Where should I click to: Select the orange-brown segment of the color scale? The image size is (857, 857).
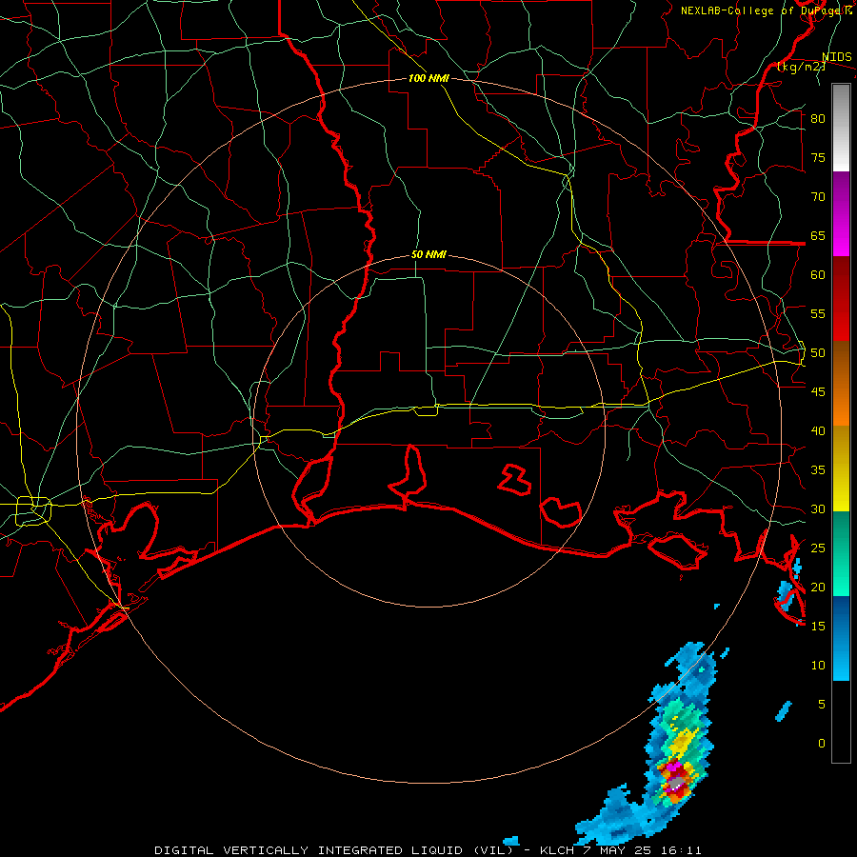point(841,383)
